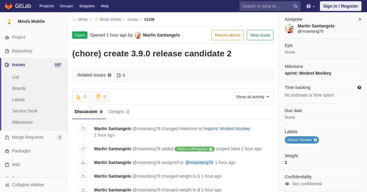Open Merge Requests in the sidebar

point(28,137)
